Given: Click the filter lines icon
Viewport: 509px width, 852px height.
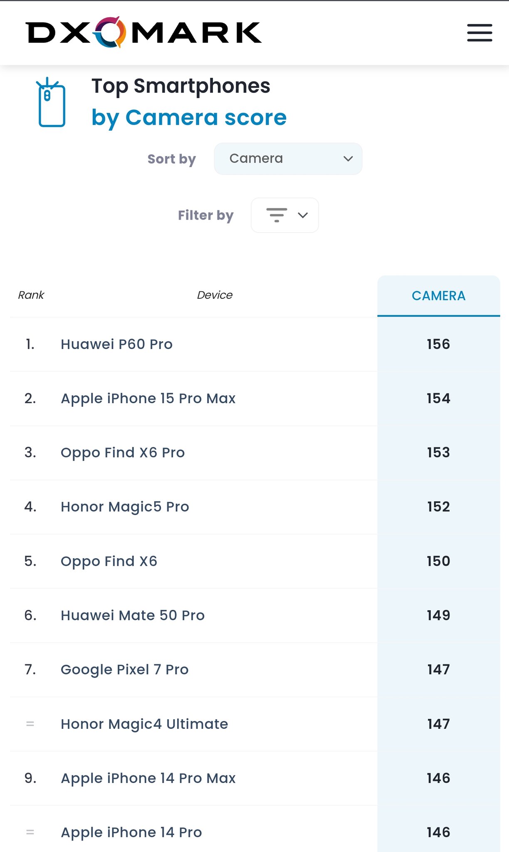Looking at the screenshot, I should pyautogui.click(x=277, y=215).
